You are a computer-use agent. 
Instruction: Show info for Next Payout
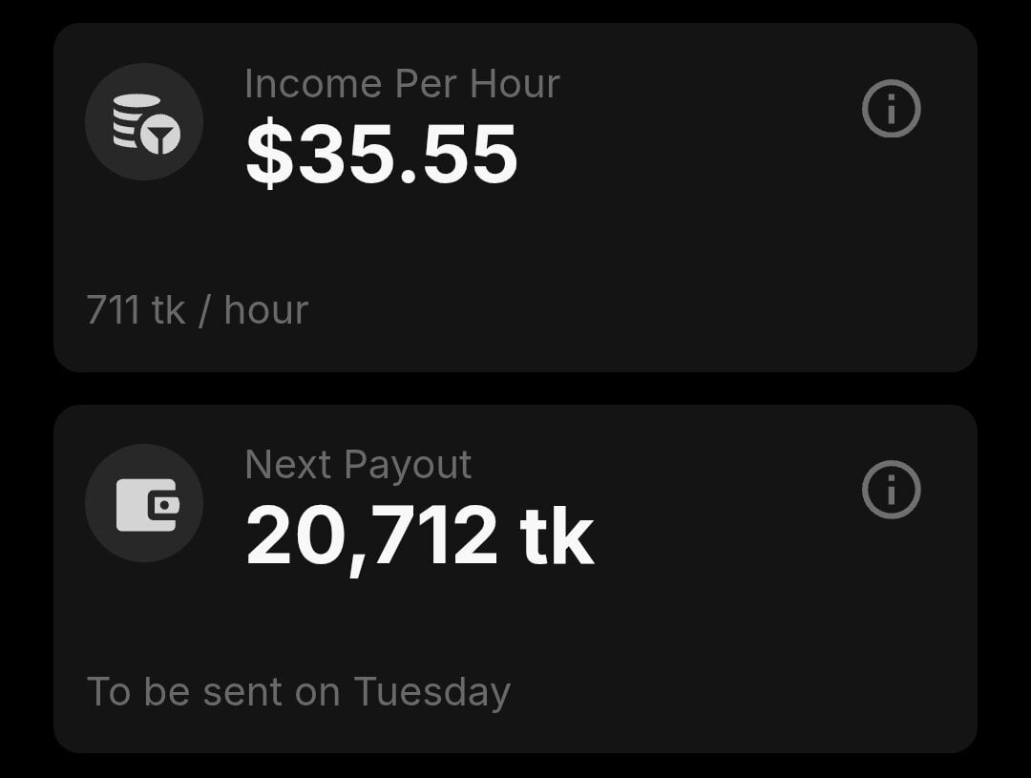coord(891,490)
